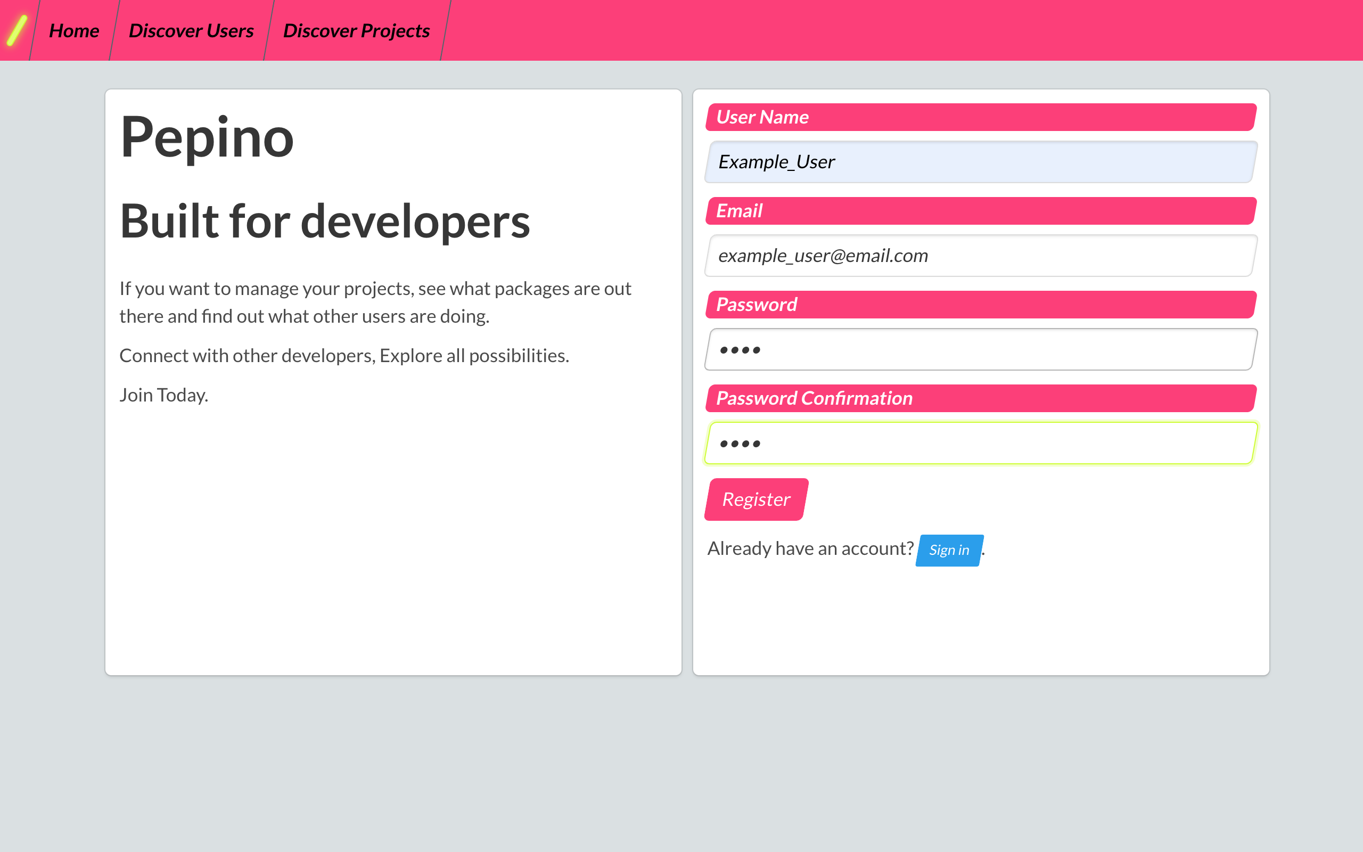Click the Join Today paragraph
This screenshot has height=852, width=1363.
point(164,395)
